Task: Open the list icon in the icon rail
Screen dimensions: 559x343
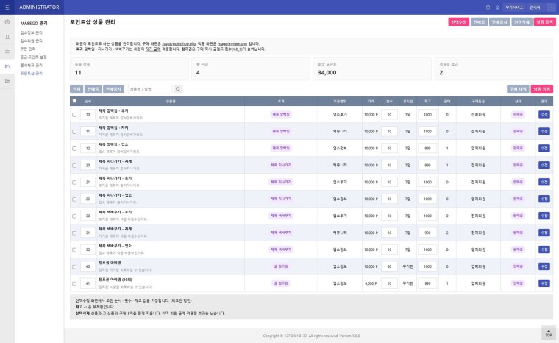Action: (x=7, y=52)
